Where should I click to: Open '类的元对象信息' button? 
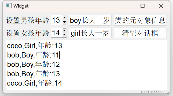(x=140, y=20)
